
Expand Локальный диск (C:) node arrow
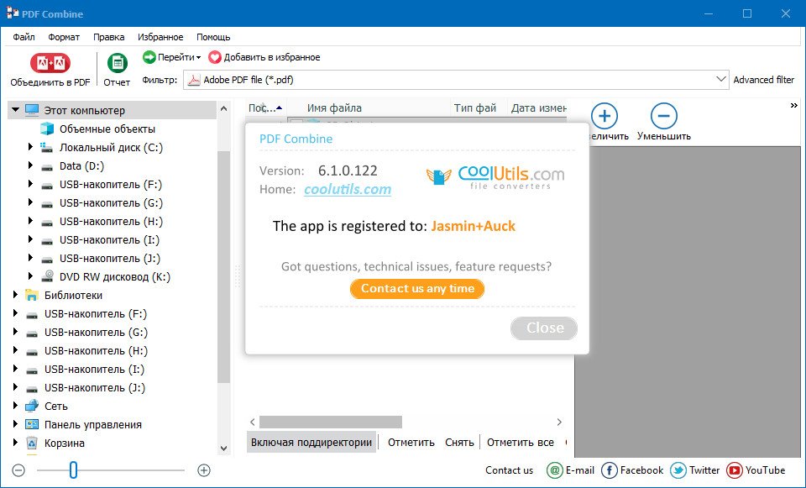click(30, 147)
